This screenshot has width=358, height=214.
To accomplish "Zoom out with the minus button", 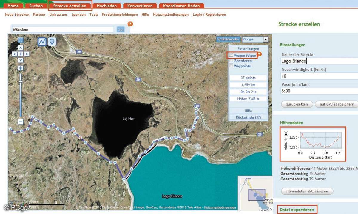I will point(21,122).
